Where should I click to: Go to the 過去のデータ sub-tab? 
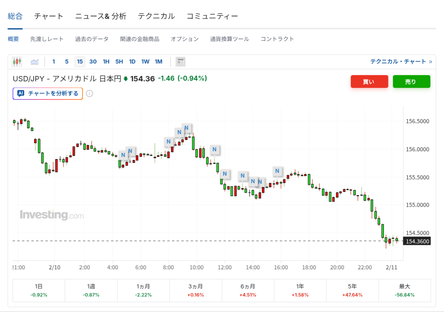click(x=91, y=39)
